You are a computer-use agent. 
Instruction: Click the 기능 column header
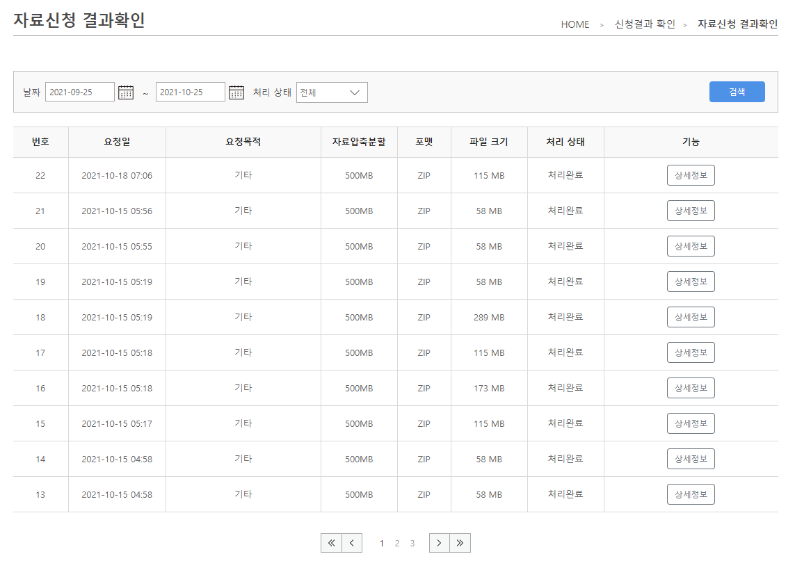tap(691, 142)
